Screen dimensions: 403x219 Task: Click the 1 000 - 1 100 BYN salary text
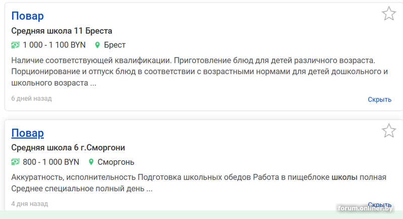pos(54,45)
